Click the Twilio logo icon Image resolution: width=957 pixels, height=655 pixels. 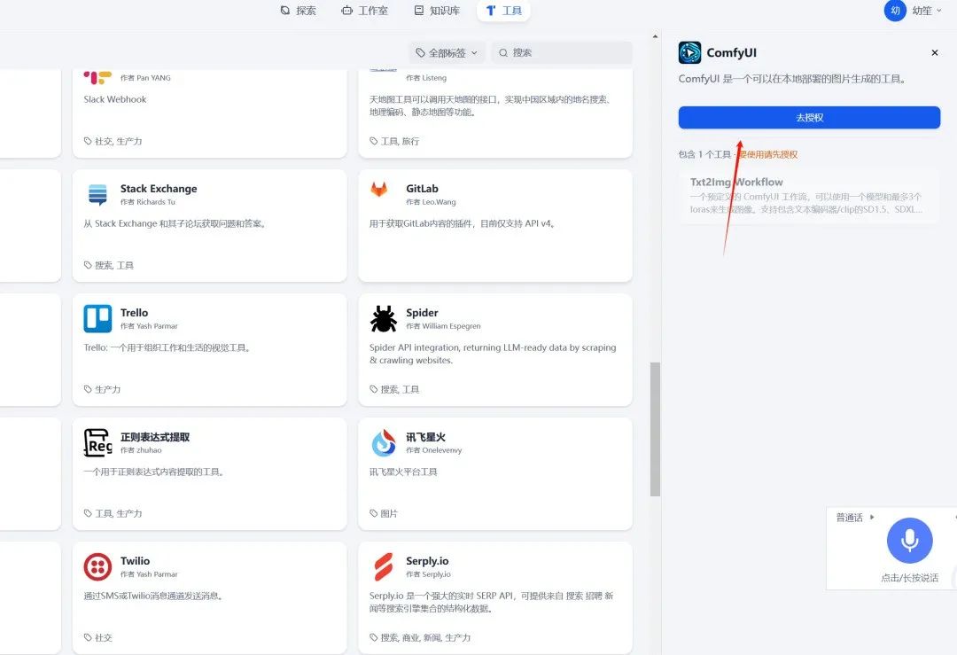click(x=97, y=566)
